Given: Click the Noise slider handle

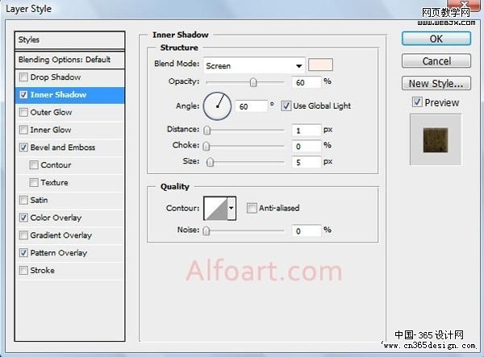Looking at the screenshot, I should 207,230.
